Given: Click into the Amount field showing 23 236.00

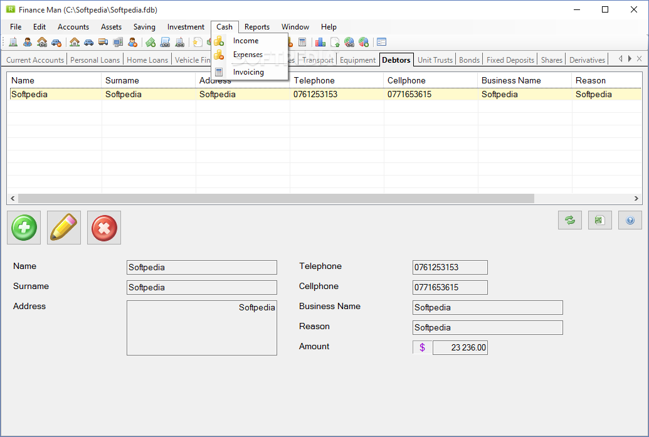Looking at the screenshot, I should click(460, 347).
